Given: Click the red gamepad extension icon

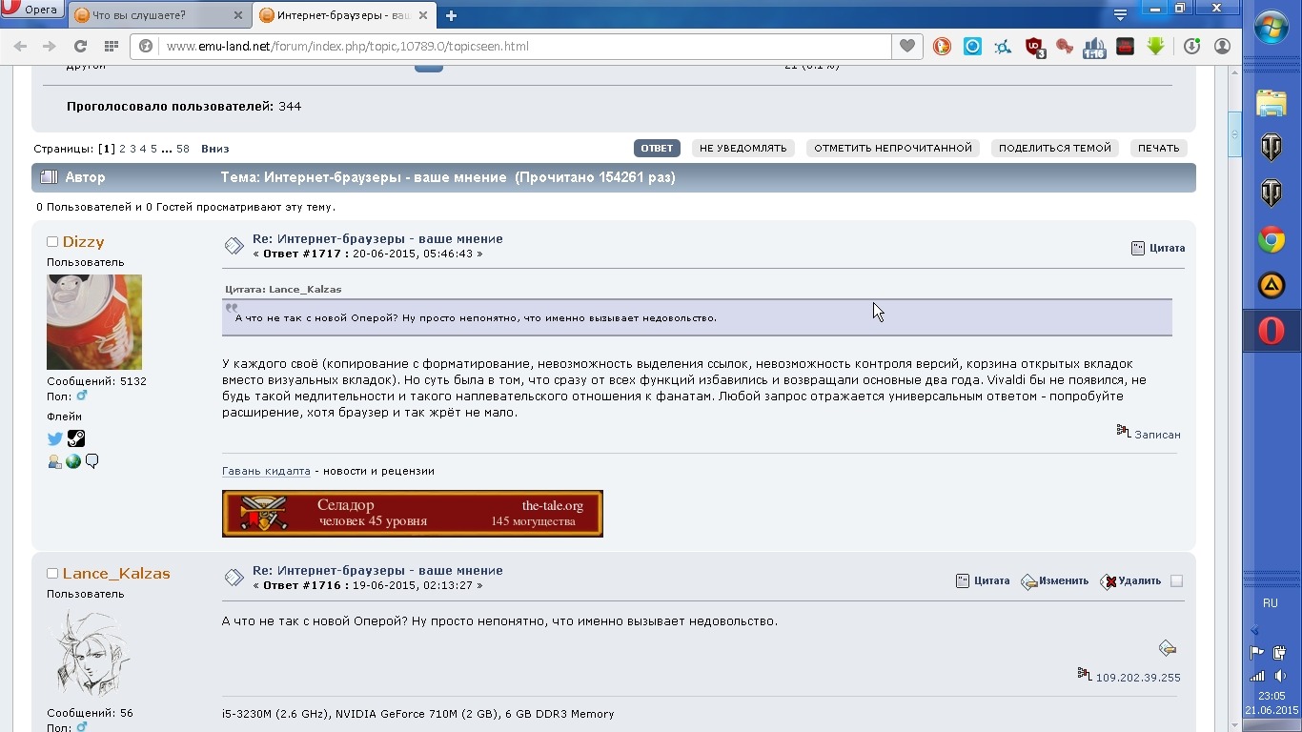Looking at the screenshot, I should click(x=1065, y=46).
